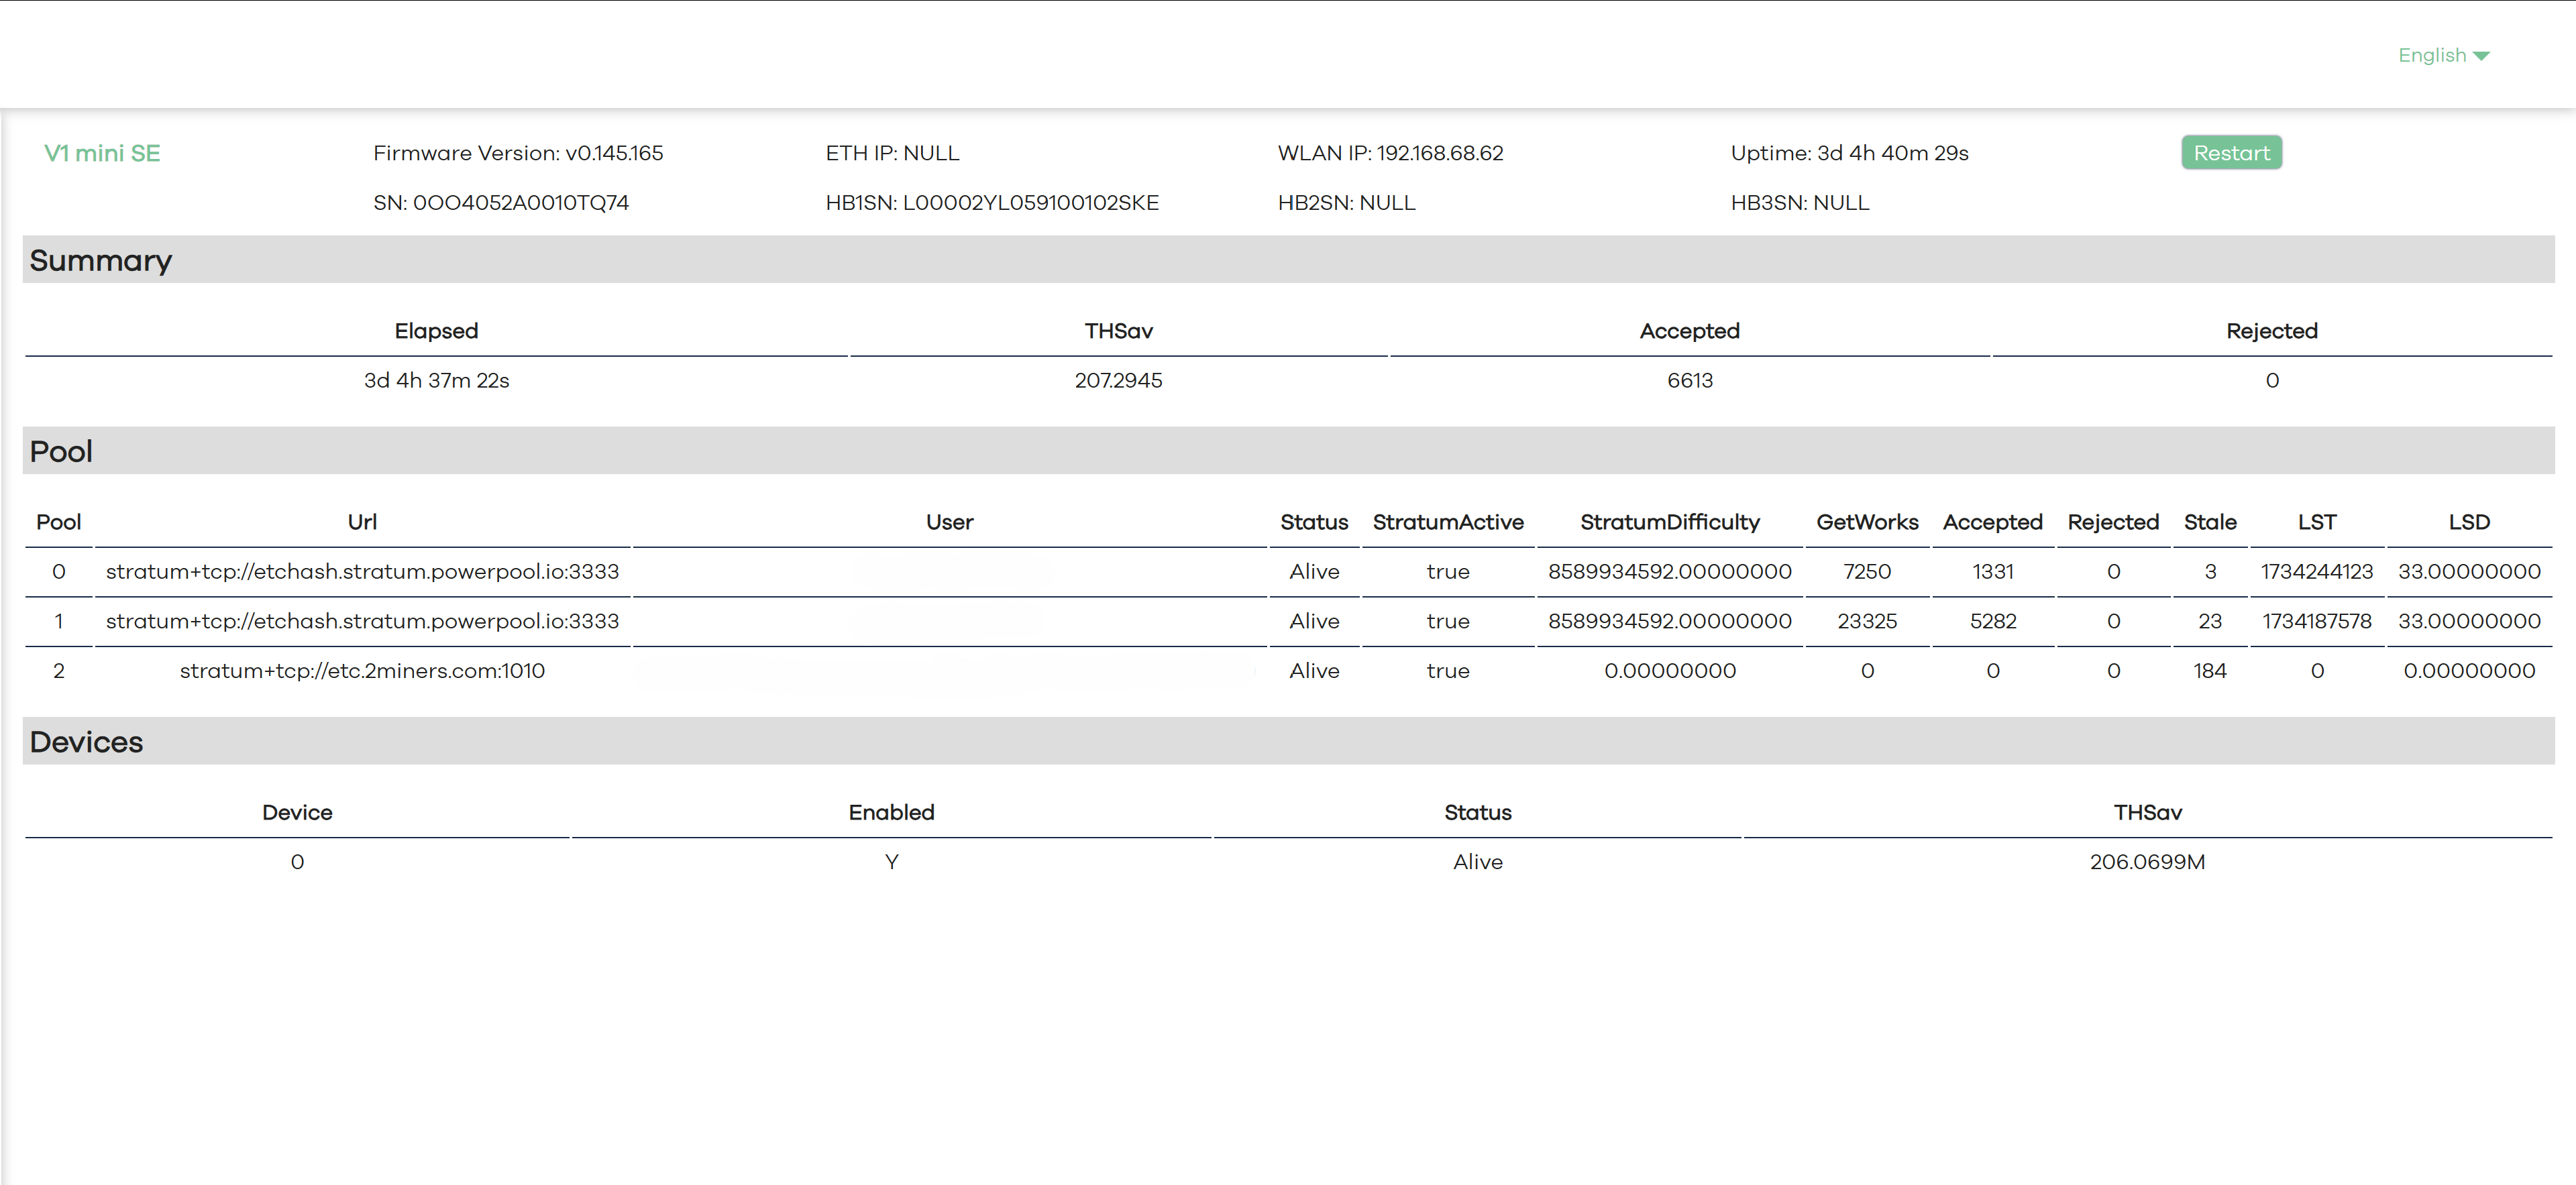The image size is (2576, 1185).
Task: Click the Pool section header
Action: pyautogui.click(x=61, y=451)
